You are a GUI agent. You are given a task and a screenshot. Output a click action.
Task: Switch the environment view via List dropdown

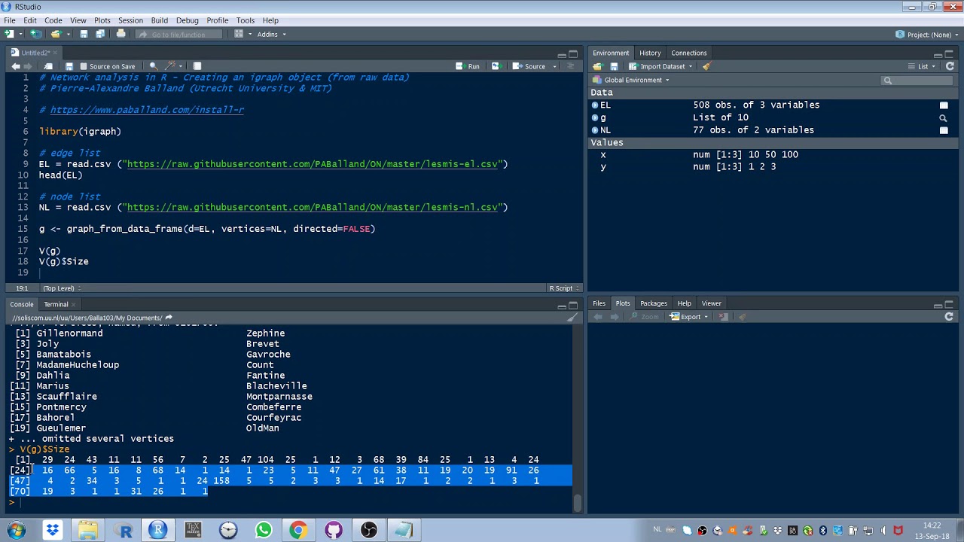tap(921, 66)
